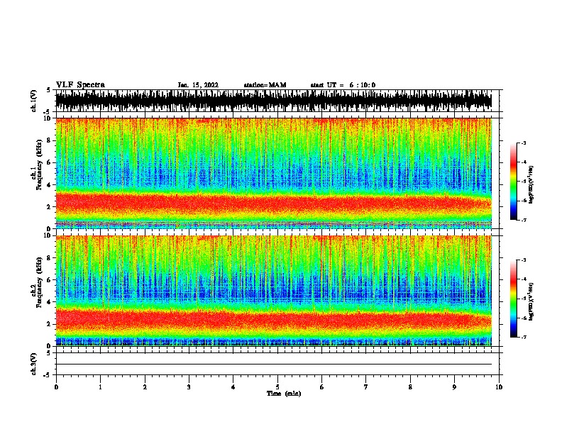Click the -3 value on the ch.1 colorbar
The width and height of the screenshot is (562, 434).
point(523,143)
